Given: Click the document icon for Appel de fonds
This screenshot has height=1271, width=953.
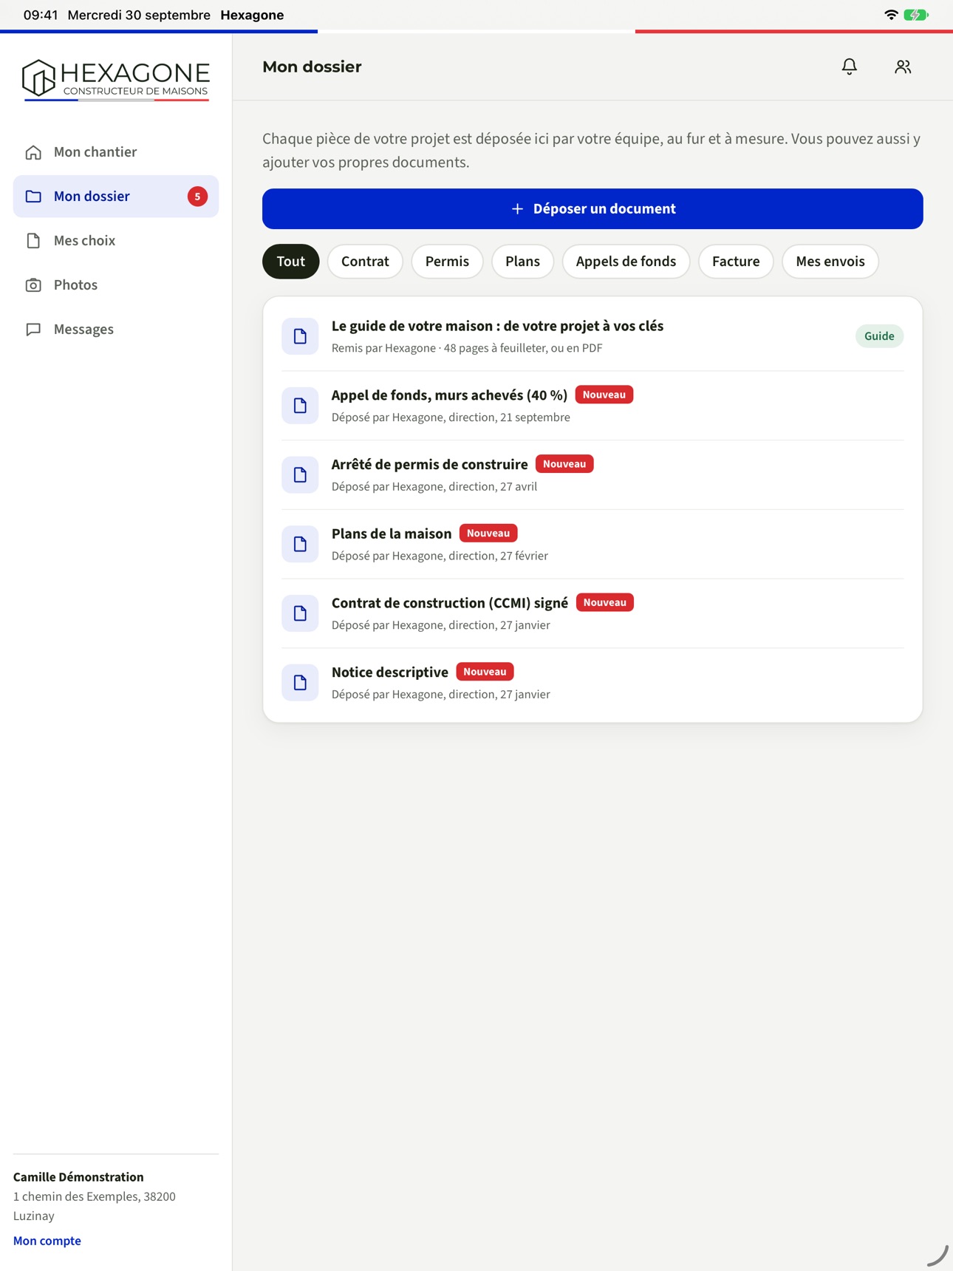Looking at the screenshot, I should coord(300,406).
